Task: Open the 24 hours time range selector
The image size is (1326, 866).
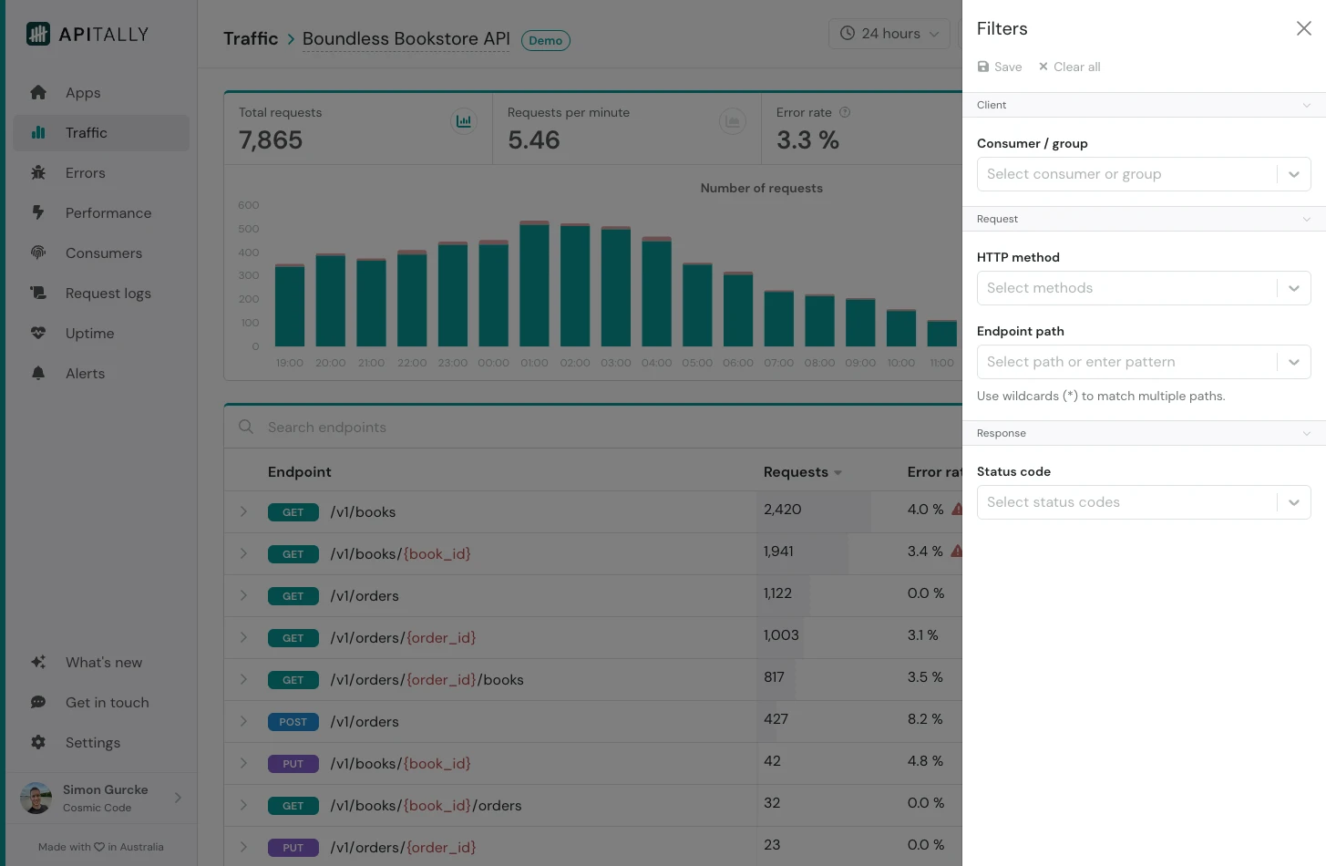Action: tap(889, 33)
